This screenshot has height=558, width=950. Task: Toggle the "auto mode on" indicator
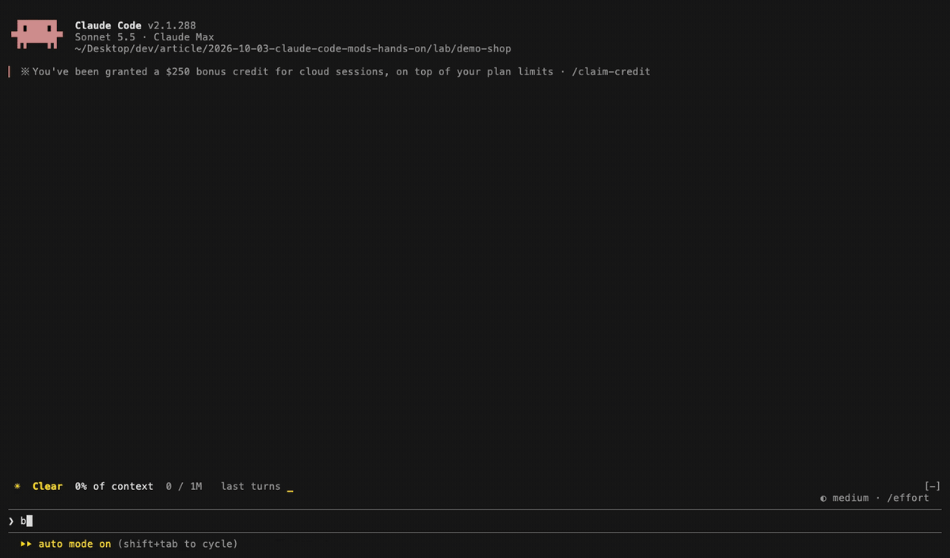click(74, 544)
